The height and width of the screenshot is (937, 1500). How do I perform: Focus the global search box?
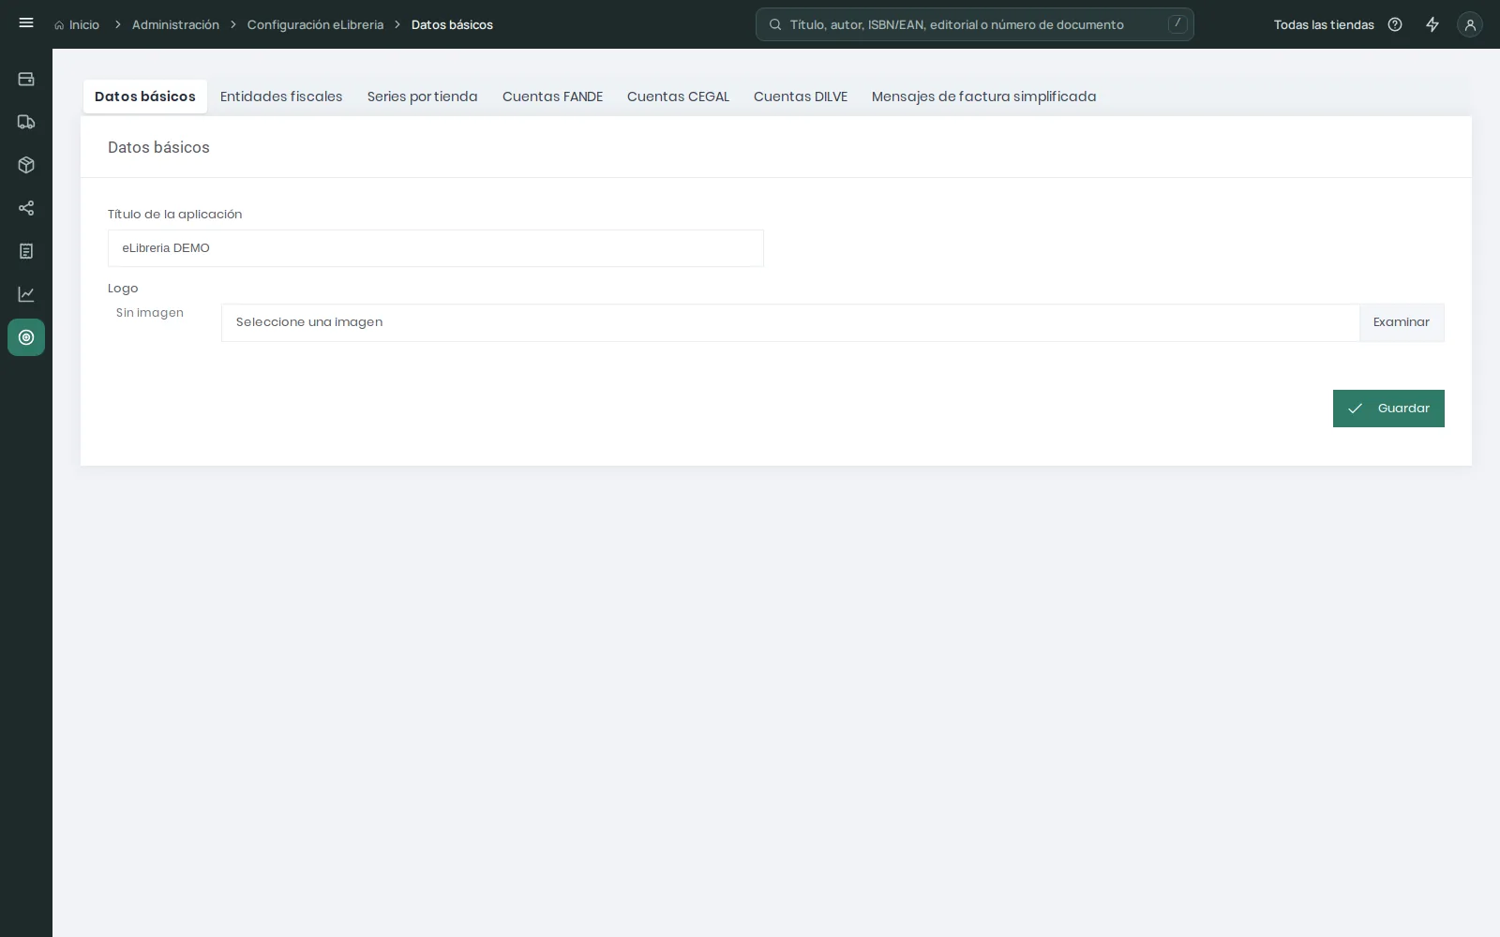coord(975,24)
